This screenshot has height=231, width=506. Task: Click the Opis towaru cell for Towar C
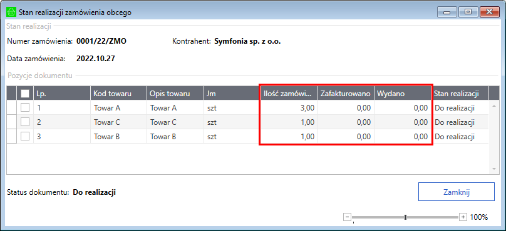click(175, 122)
